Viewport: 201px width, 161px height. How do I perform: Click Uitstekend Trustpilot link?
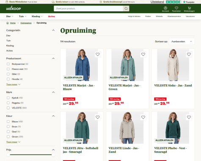click(157, 2)
